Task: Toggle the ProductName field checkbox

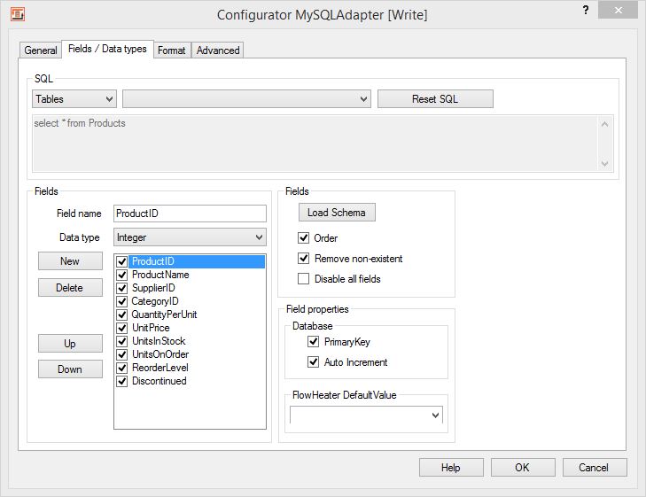Action: pos(122,275)
